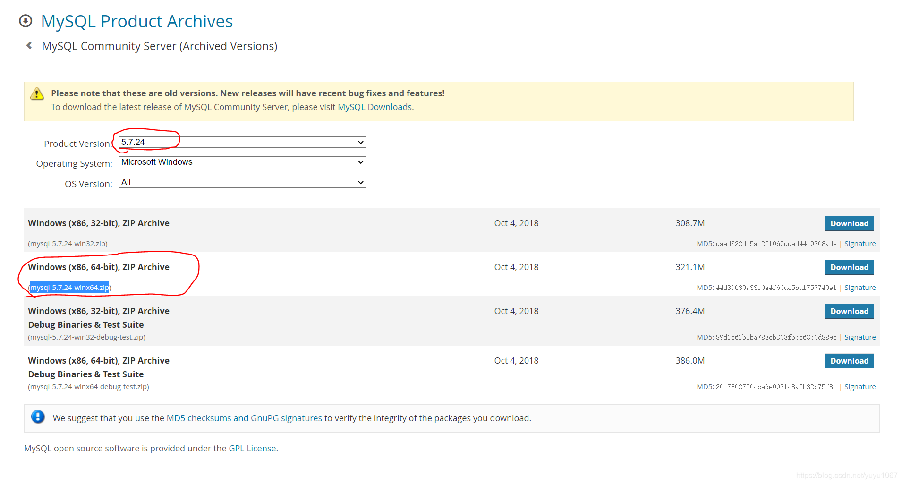The width and height of the screenshot is (902, 484).
Task: Download the 64-bit ZIP Archive of 321.1M
Action: tap(849, 267)
